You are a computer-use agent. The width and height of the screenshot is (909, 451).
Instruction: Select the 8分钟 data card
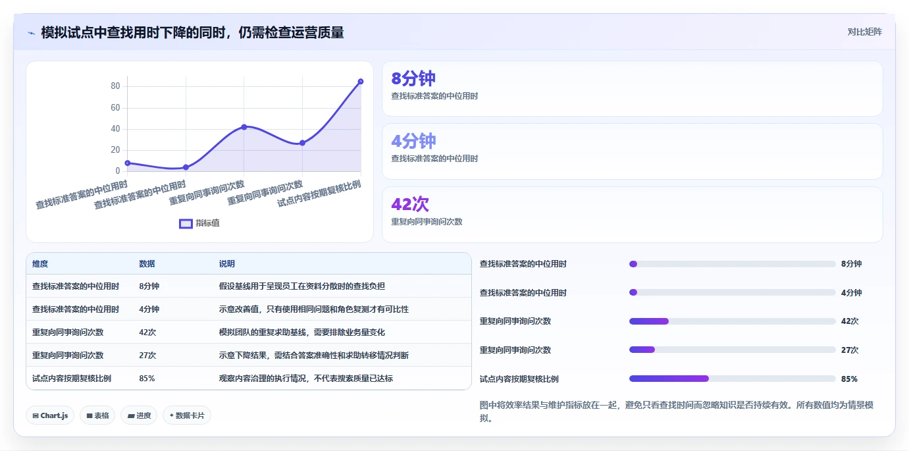point(632,89)
